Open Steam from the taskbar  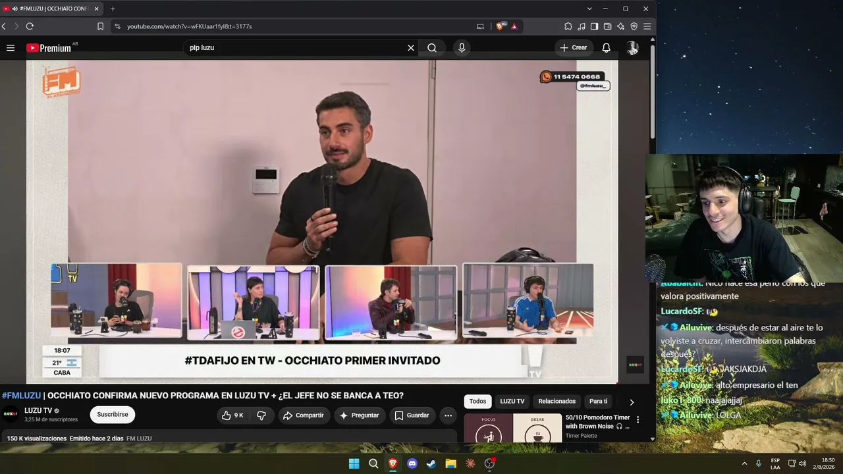point(431,463)
